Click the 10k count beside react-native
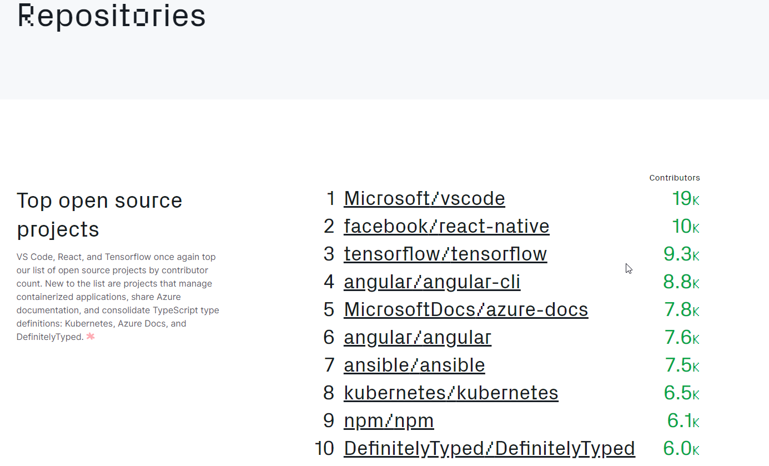 pos(685,226)
